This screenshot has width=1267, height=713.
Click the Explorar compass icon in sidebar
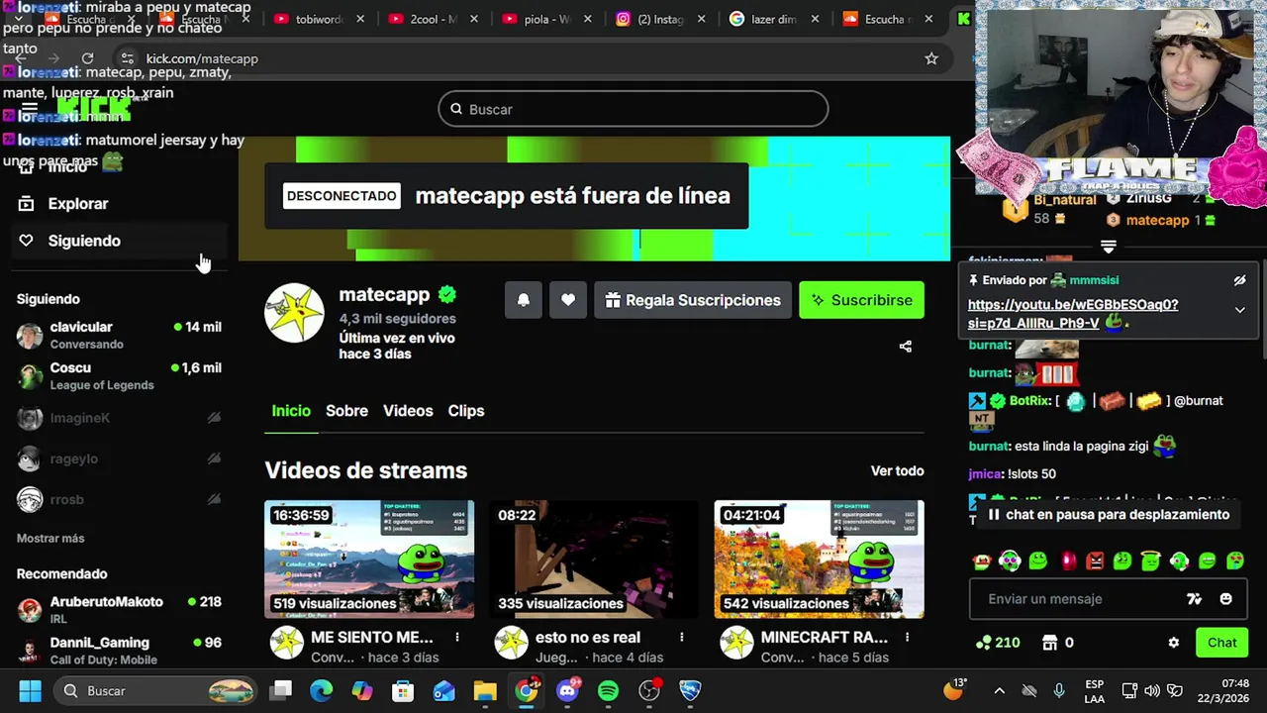[x=27, y=204]
